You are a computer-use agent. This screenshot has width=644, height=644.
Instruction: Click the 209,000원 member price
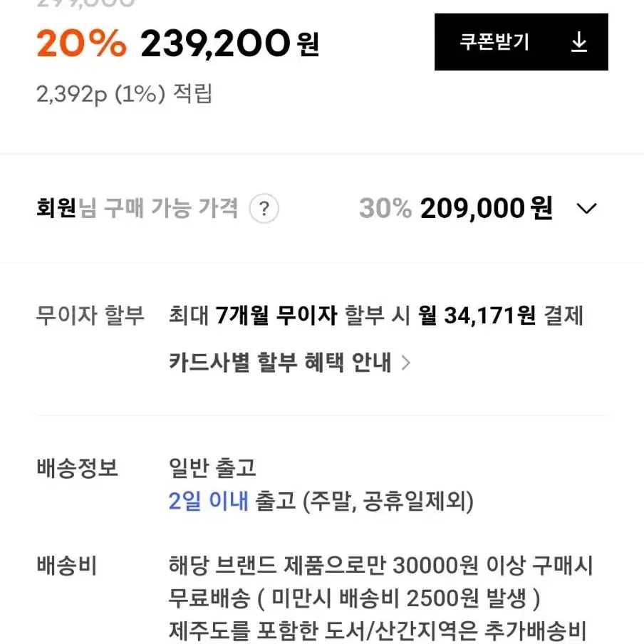coord(486,208)
